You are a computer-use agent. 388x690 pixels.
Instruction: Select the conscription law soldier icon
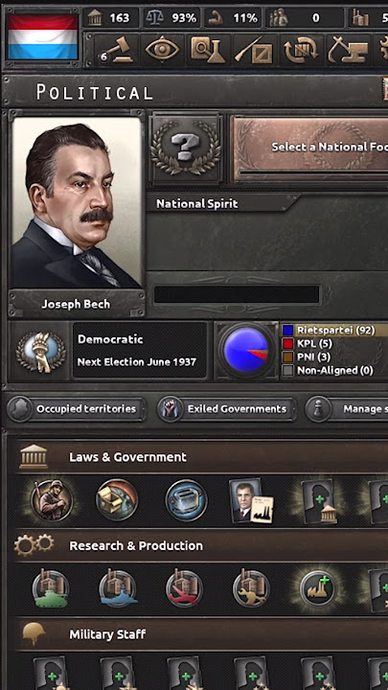(x=52, y=500)
